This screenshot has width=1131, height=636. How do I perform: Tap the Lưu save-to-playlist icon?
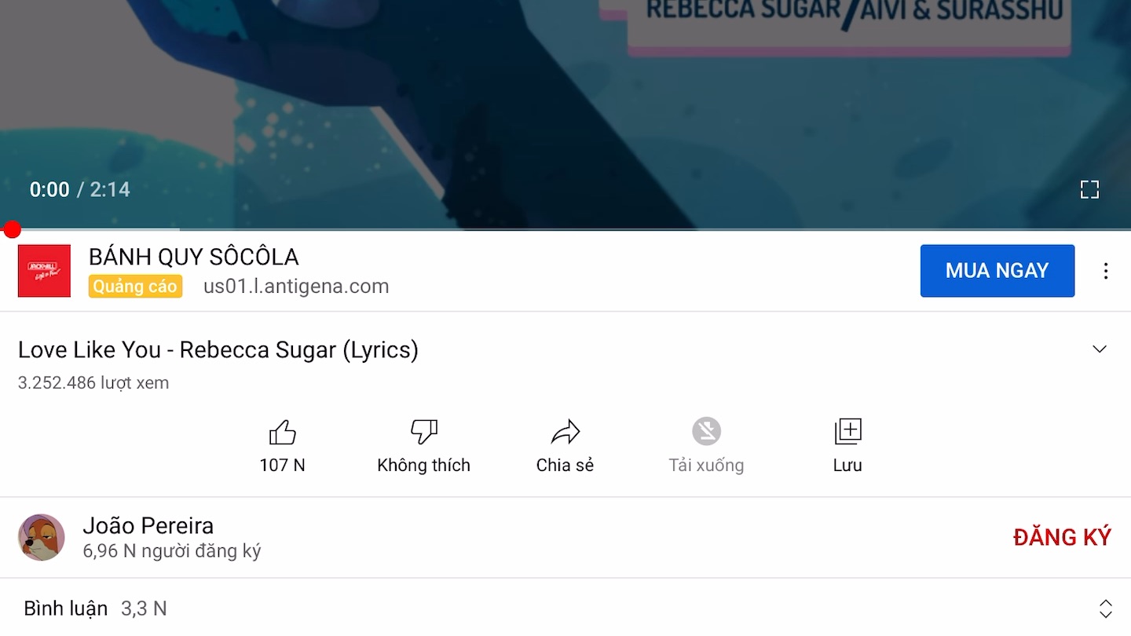point(847,432)
